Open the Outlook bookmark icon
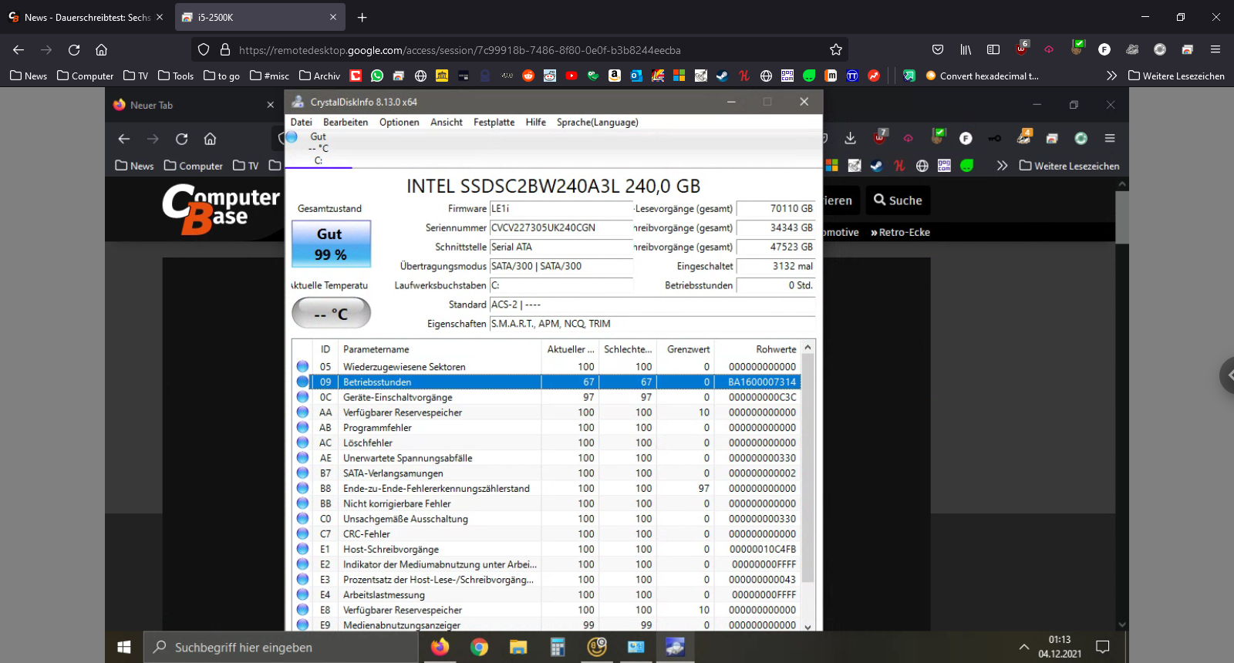1234x663 pixels. click(636, 76)
